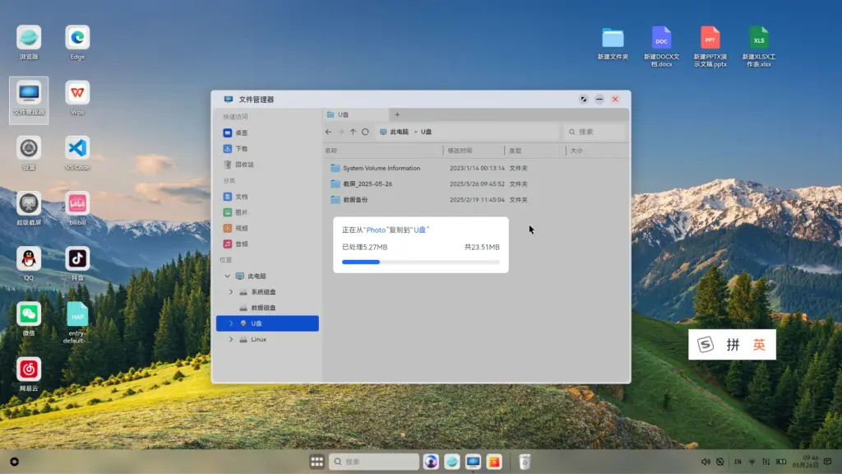Viewport: 842px width, 474px height.
Task: Collapse the 此电脑 tree node
Action: 228,276
